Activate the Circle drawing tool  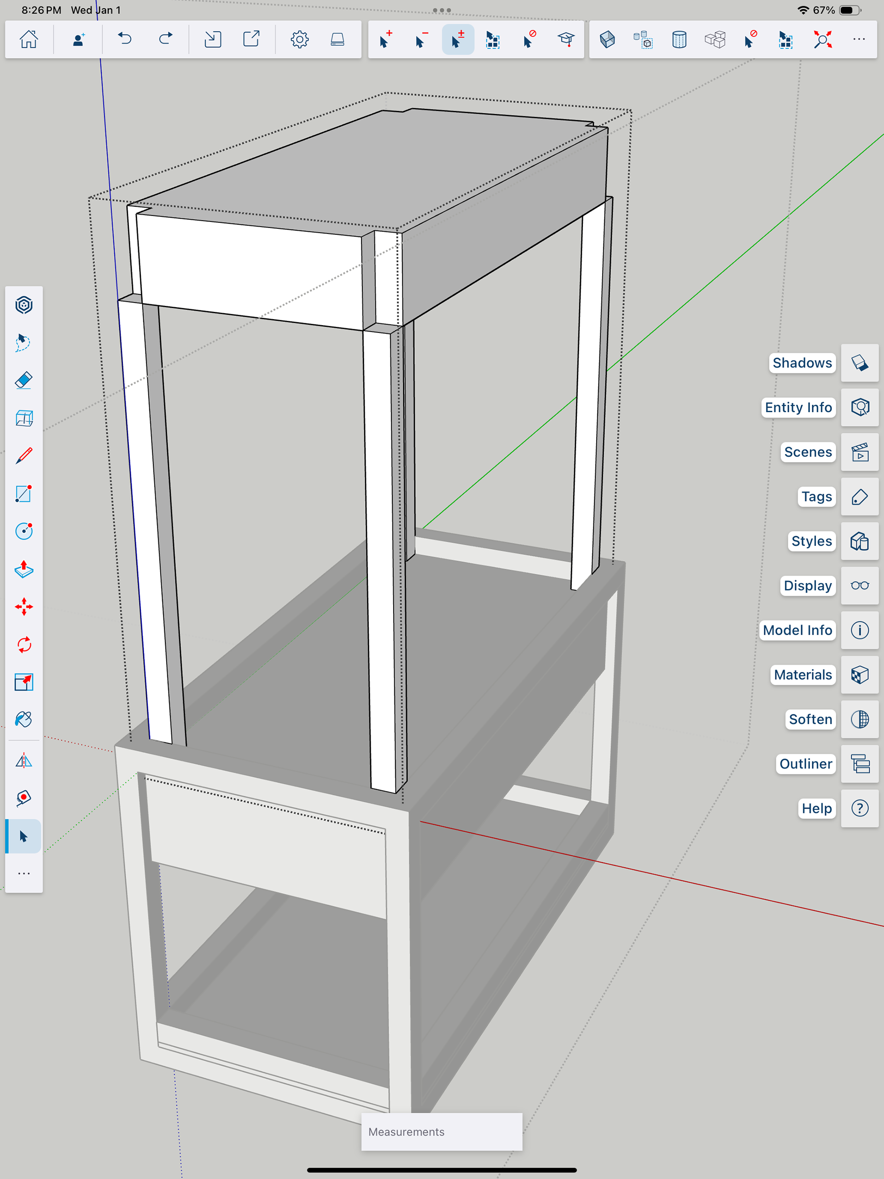23,531
